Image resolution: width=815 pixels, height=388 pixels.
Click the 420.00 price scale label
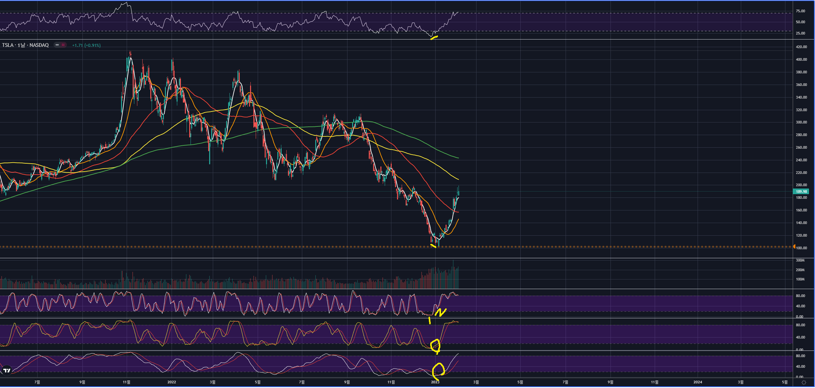(x=801, y=47)
